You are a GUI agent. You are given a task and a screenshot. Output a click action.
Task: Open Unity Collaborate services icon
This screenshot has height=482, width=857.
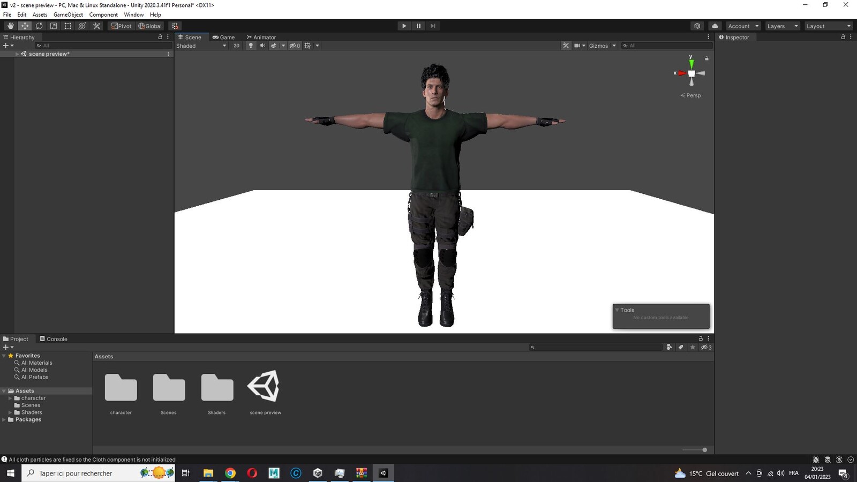[x=697, y=26]
